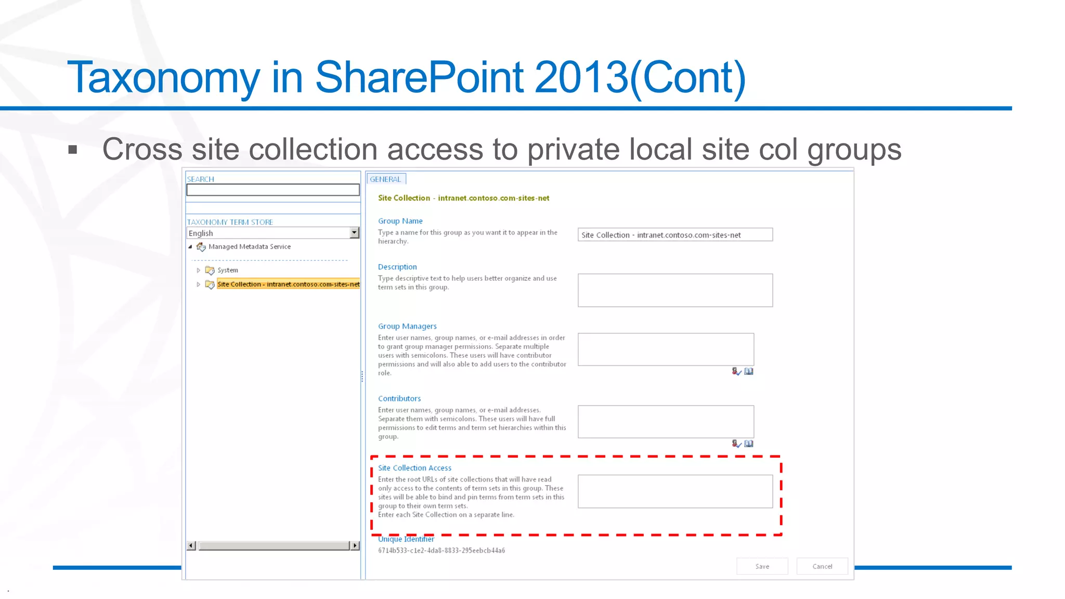This screenshot has width=1065, height=599.
Task: Click the Site Collection group folder icon
Action: [x=210, y=284]
